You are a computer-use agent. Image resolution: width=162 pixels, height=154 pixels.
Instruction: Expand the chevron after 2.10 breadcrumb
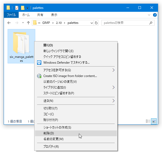pyautogui.click(x=65, y=23)
